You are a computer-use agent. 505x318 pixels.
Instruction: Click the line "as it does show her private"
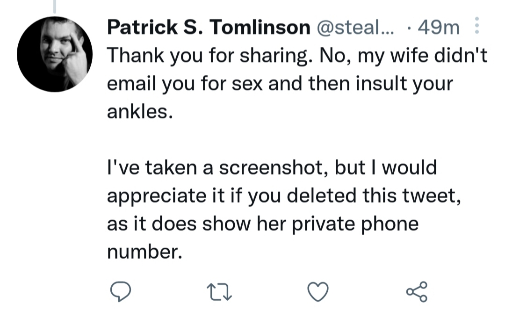(263, 224)
